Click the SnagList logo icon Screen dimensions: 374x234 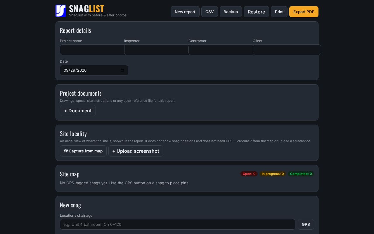[61, 11]
